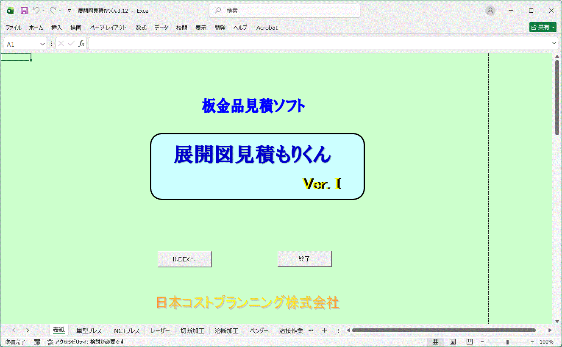Select the 切断加工 sheet tab

(192, 330)
